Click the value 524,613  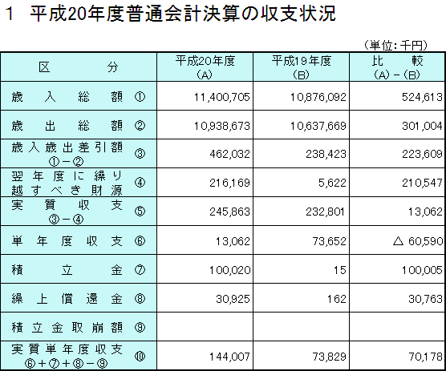point(422,97)
